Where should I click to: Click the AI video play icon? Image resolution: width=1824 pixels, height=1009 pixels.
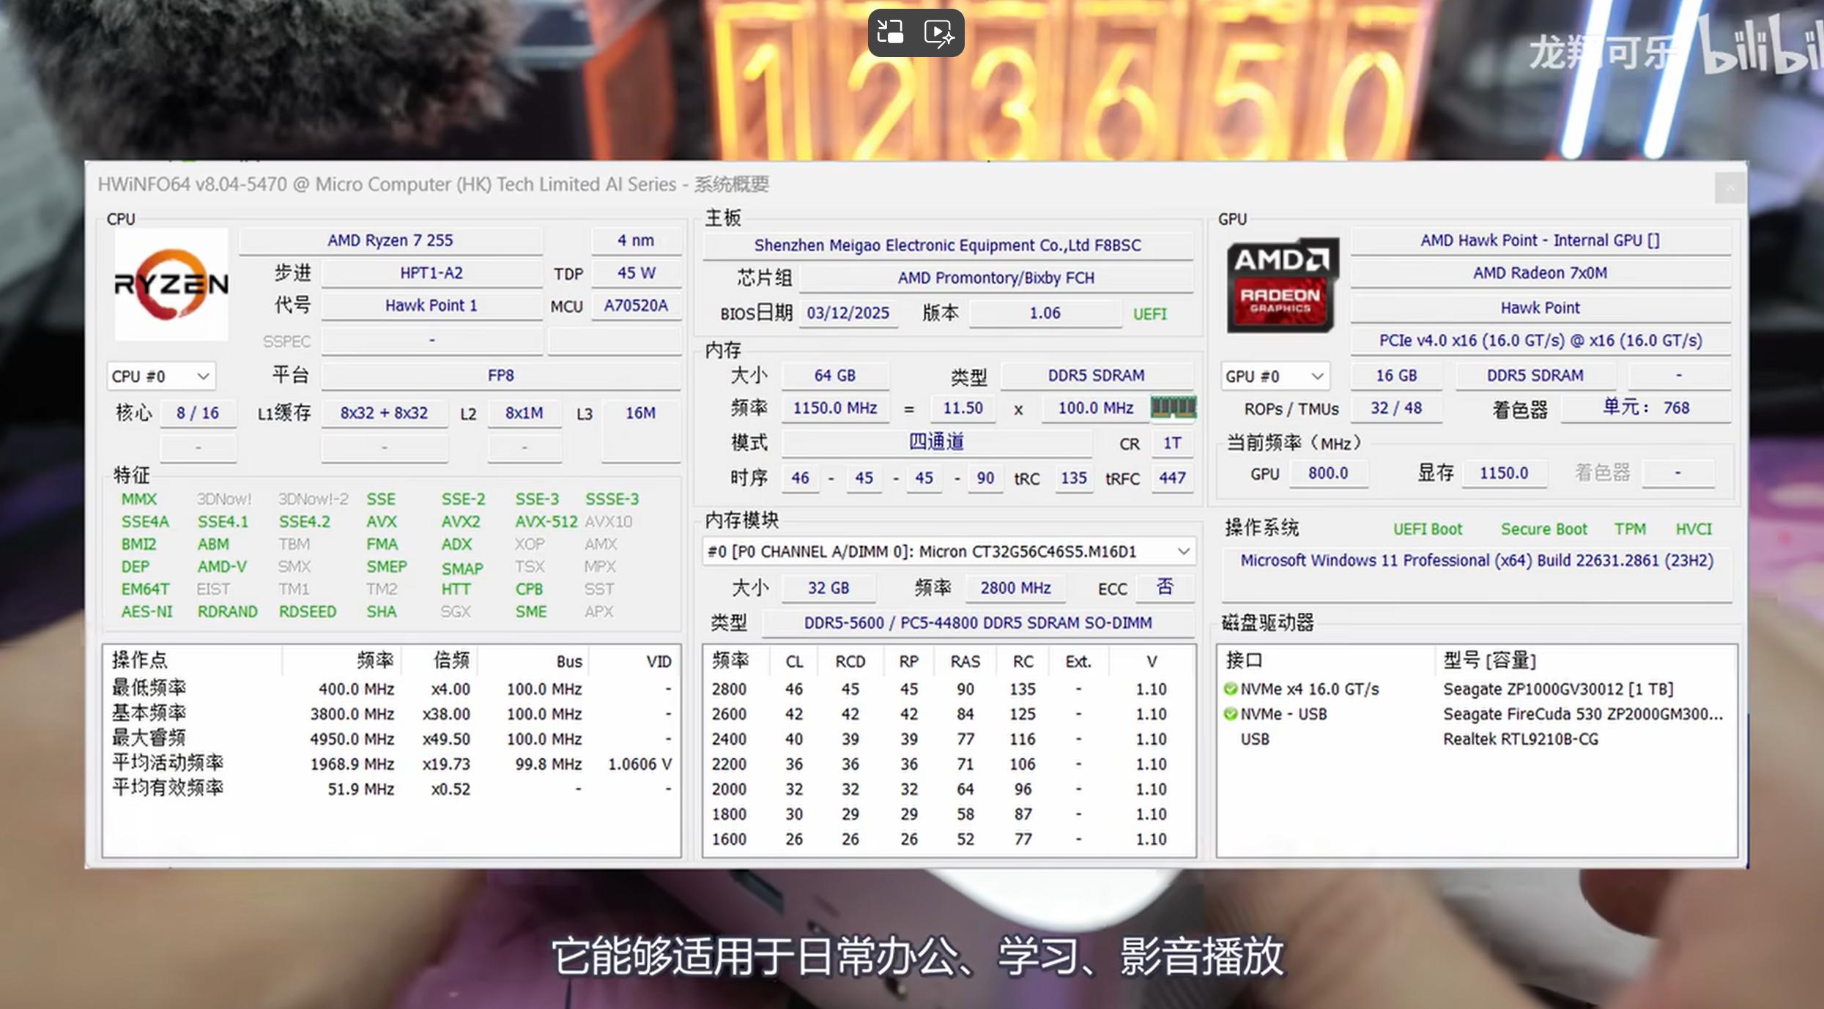(x=939, y=32)
